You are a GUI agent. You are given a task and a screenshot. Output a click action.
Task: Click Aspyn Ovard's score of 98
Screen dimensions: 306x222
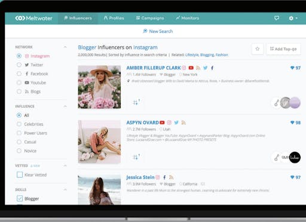pos(295,123)
